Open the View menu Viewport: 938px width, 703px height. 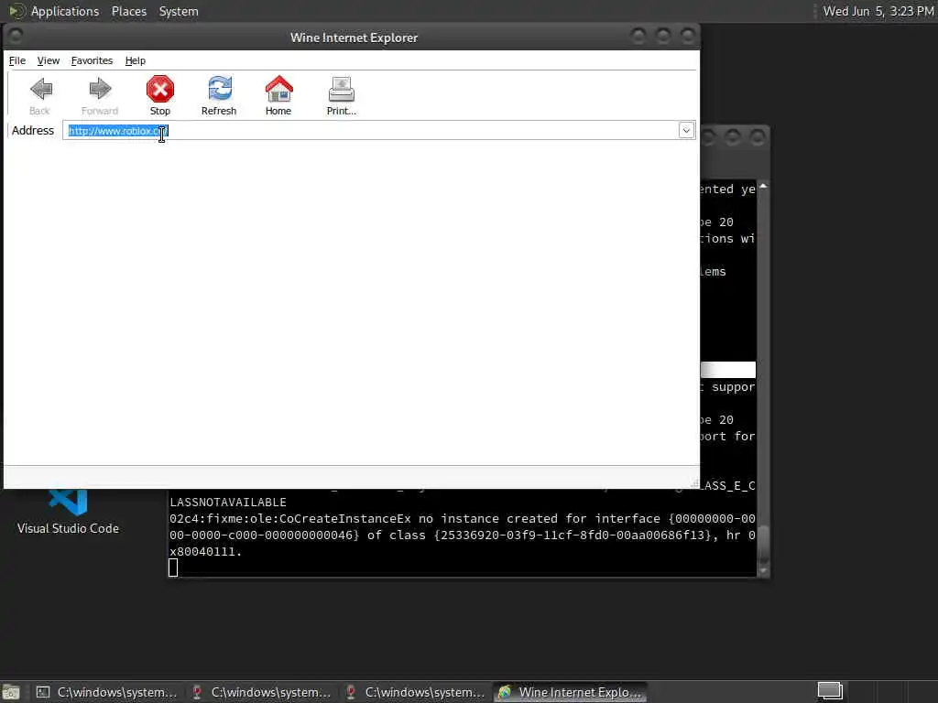point(48,60)
